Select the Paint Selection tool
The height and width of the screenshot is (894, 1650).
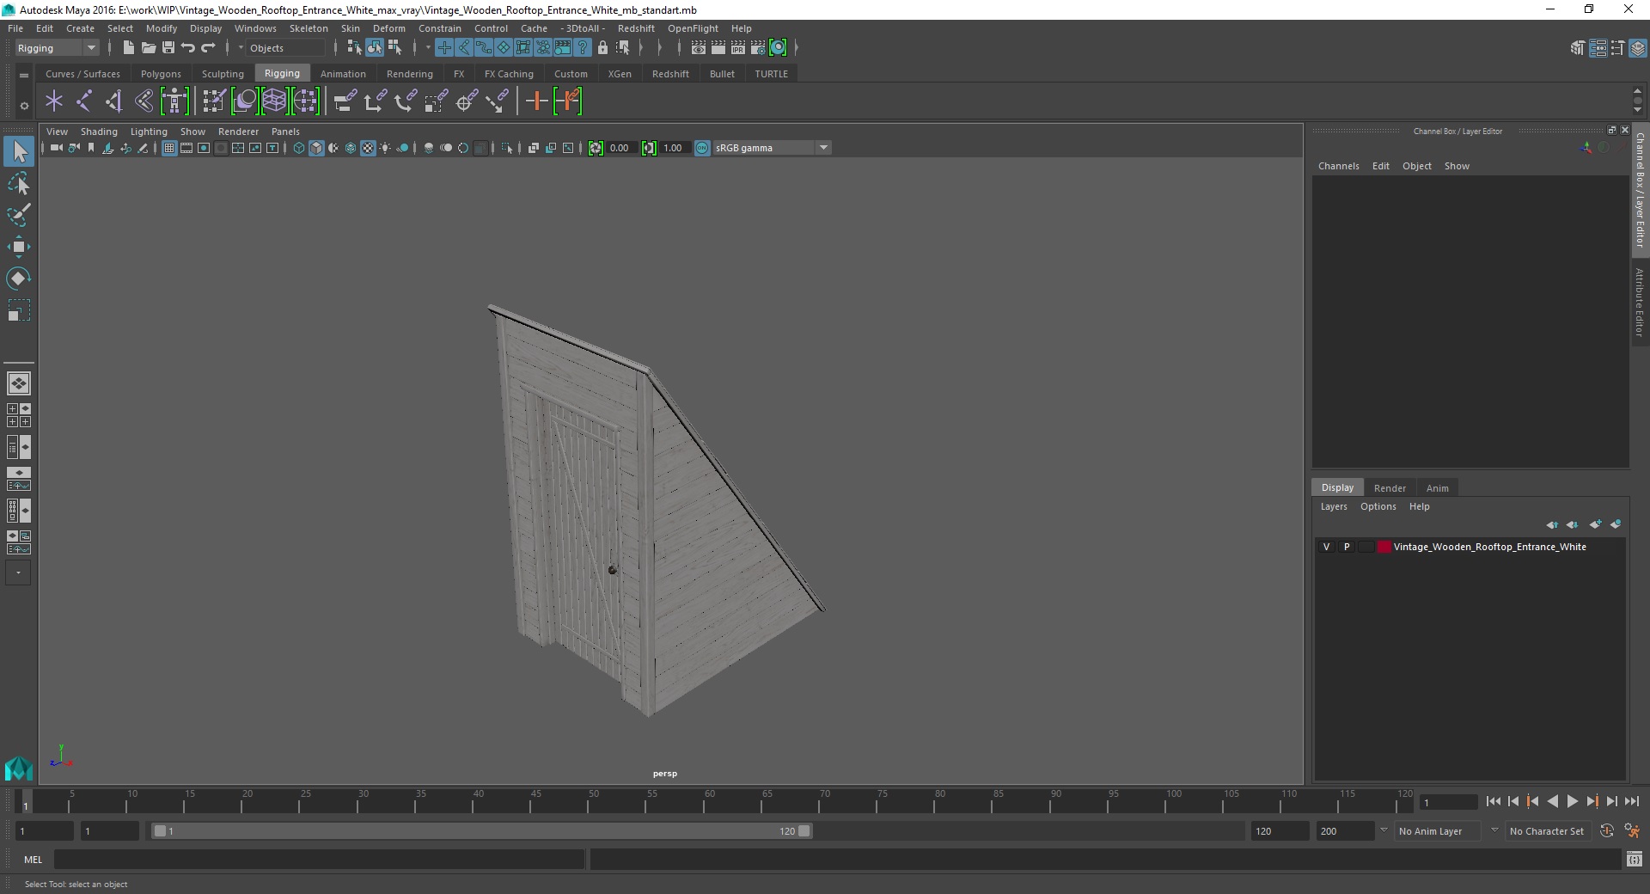click(x=18, y=215)
